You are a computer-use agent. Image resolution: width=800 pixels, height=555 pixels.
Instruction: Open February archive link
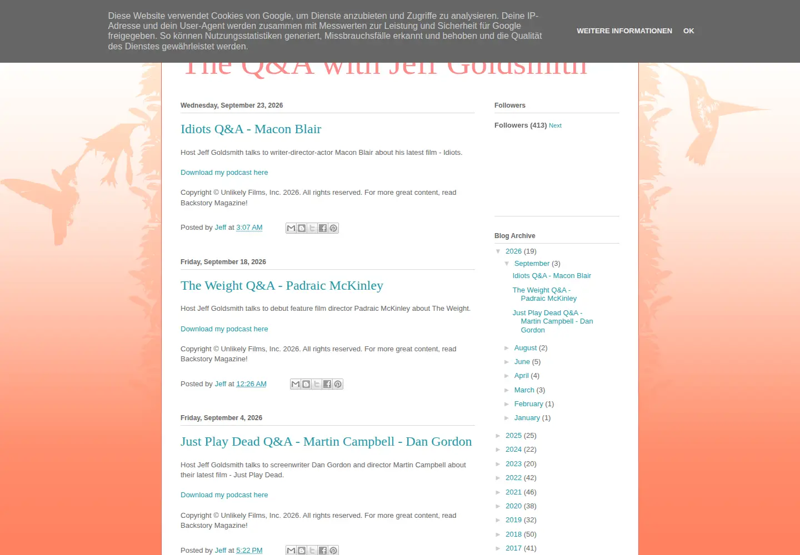tap(529, 404)
